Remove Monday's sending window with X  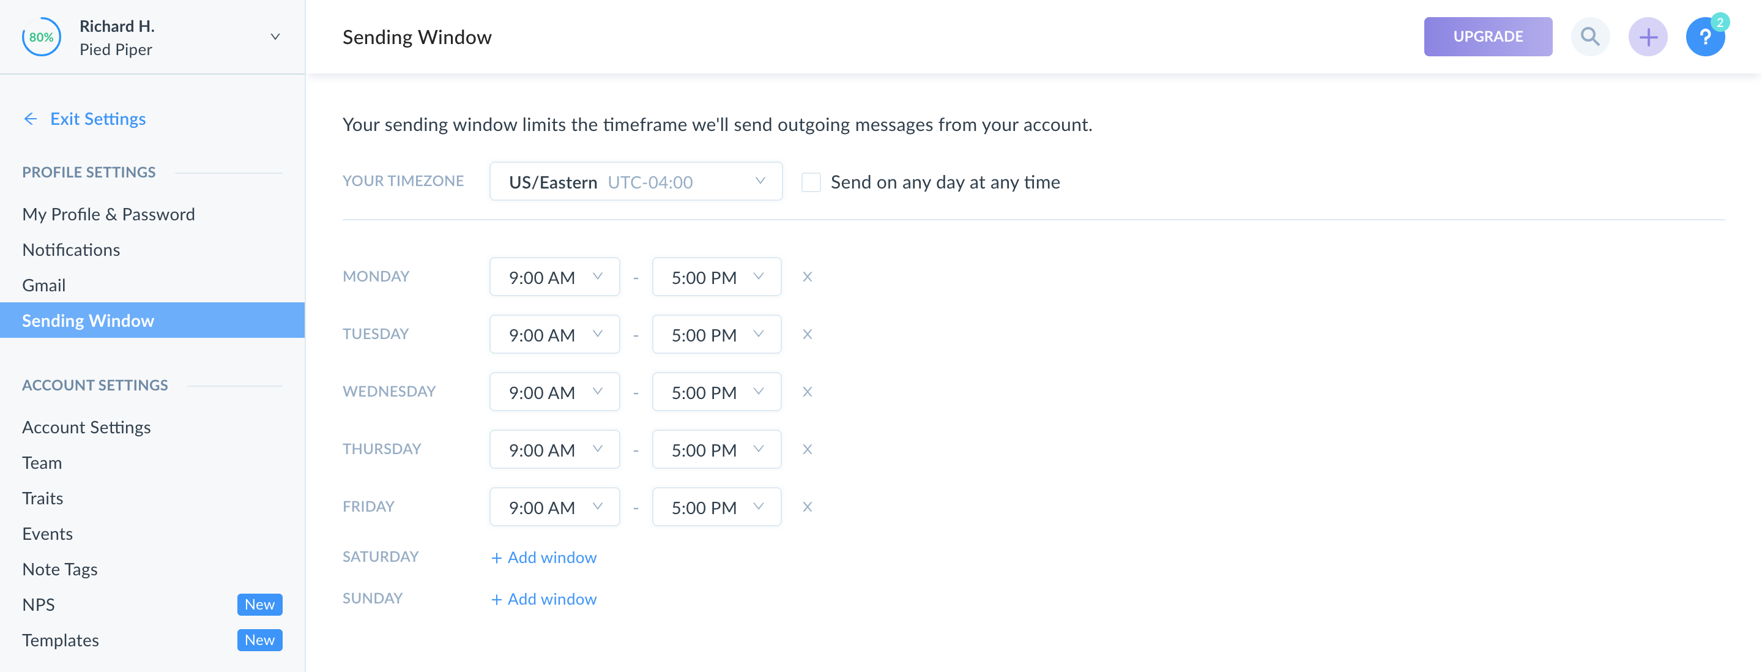[x=807, y=277]
